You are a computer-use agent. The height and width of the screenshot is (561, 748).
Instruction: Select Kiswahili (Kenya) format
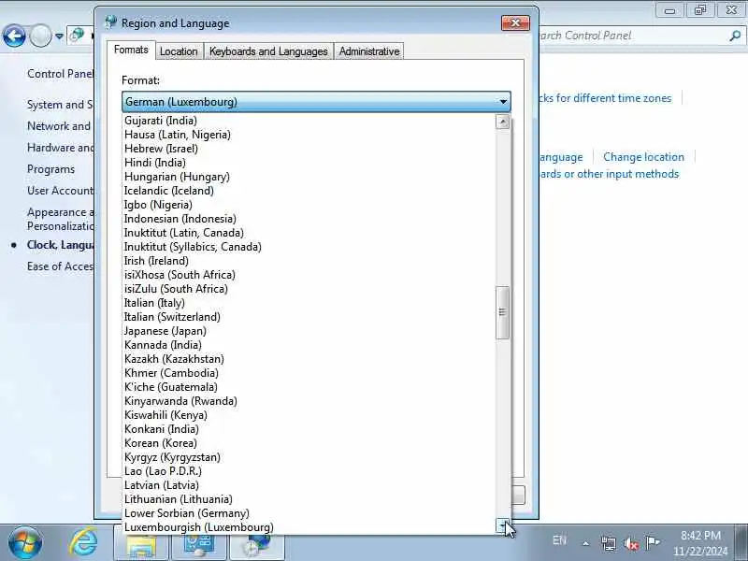coord(309,415)
